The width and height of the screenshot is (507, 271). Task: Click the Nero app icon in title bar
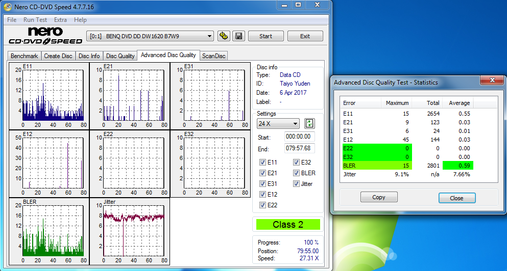tap(8, 7)
